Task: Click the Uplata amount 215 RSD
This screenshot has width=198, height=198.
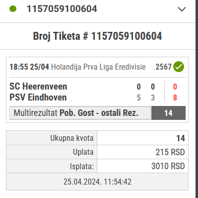Action: coord(170,152)
